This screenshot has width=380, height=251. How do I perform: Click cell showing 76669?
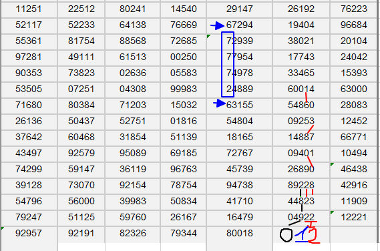pos(184,25)
